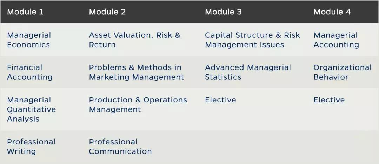Screen dimensions: 379x164
Task: Open the Professional Writing course link
Action: click(x=31, y=147)
